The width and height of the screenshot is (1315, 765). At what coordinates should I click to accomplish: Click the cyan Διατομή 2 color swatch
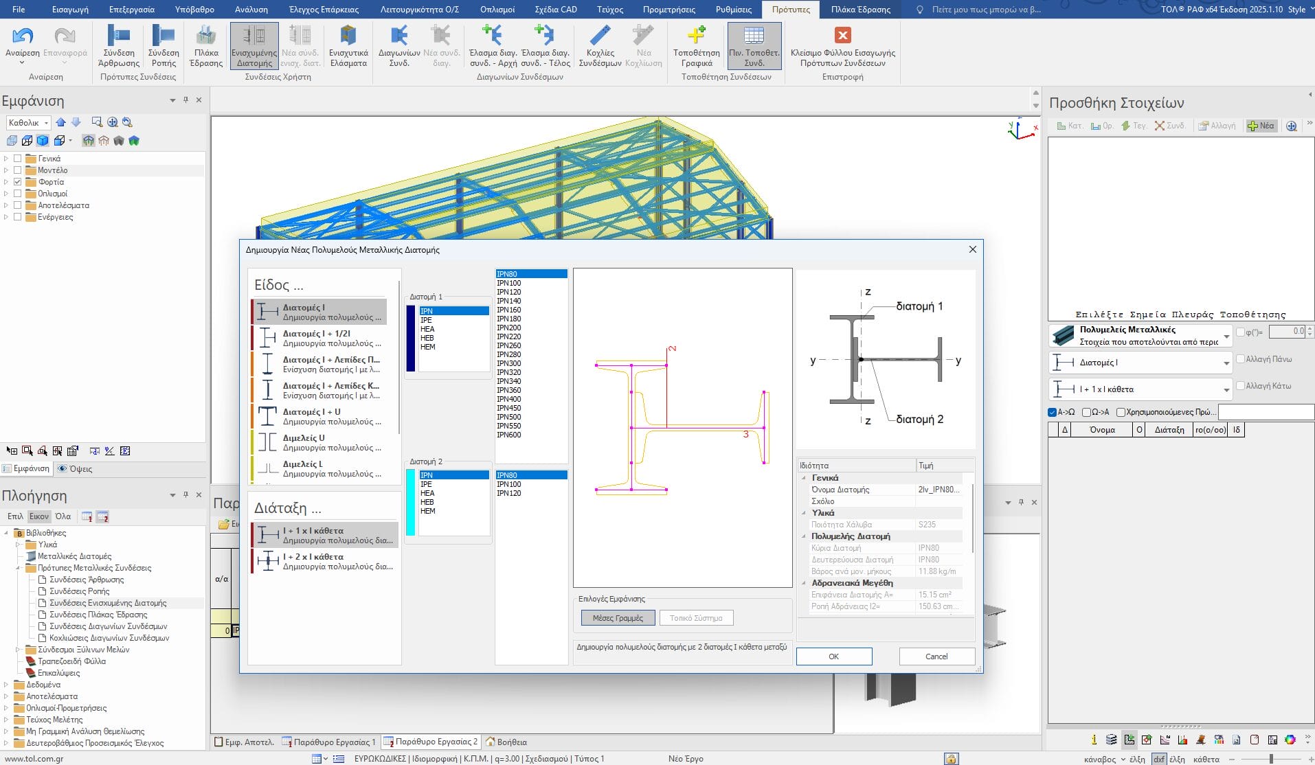click(411, 502)
